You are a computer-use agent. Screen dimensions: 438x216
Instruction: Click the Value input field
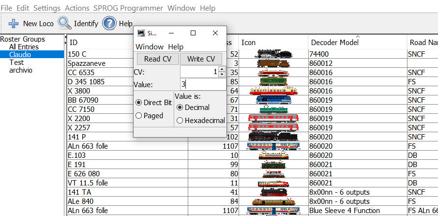(x=203, y=84)
